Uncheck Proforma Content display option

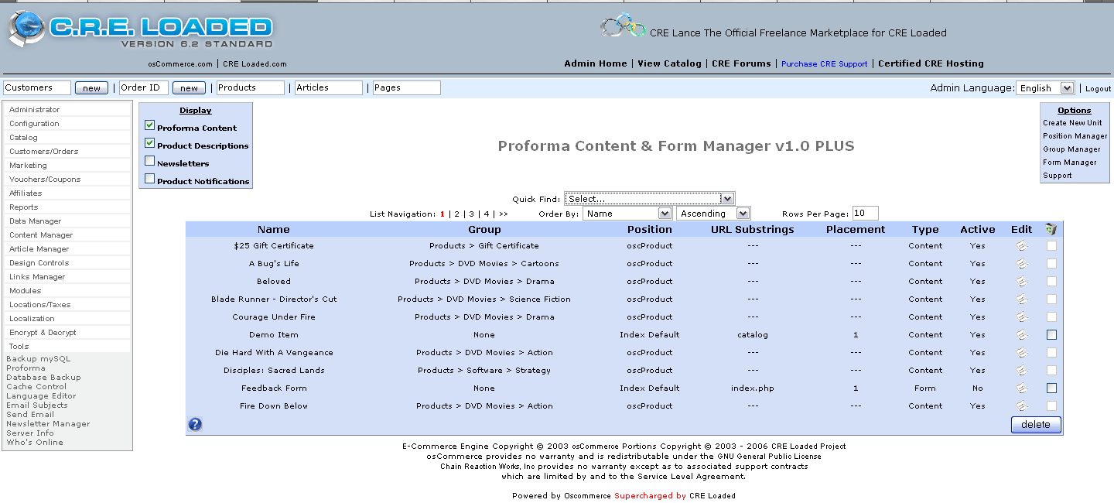tap(150, 125)
